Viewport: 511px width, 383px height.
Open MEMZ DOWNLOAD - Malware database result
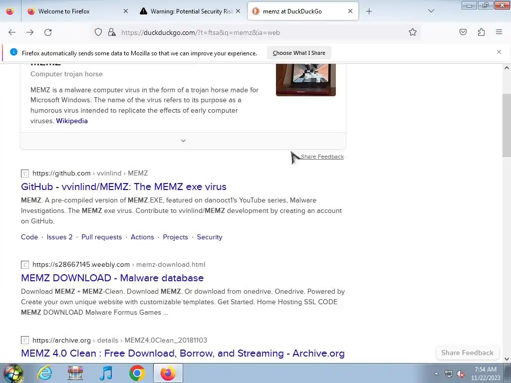[x=112, y=278]
